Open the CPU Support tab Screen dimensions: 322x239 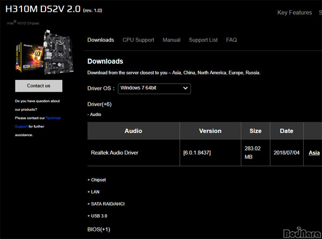[138, 40]
